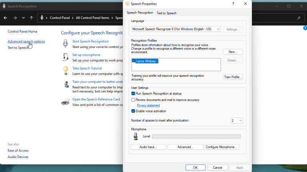Enable Review documents and mail to improve accuracy
Image resolution: width=307 pixels, height=172 pixels.
coord(134,100)
